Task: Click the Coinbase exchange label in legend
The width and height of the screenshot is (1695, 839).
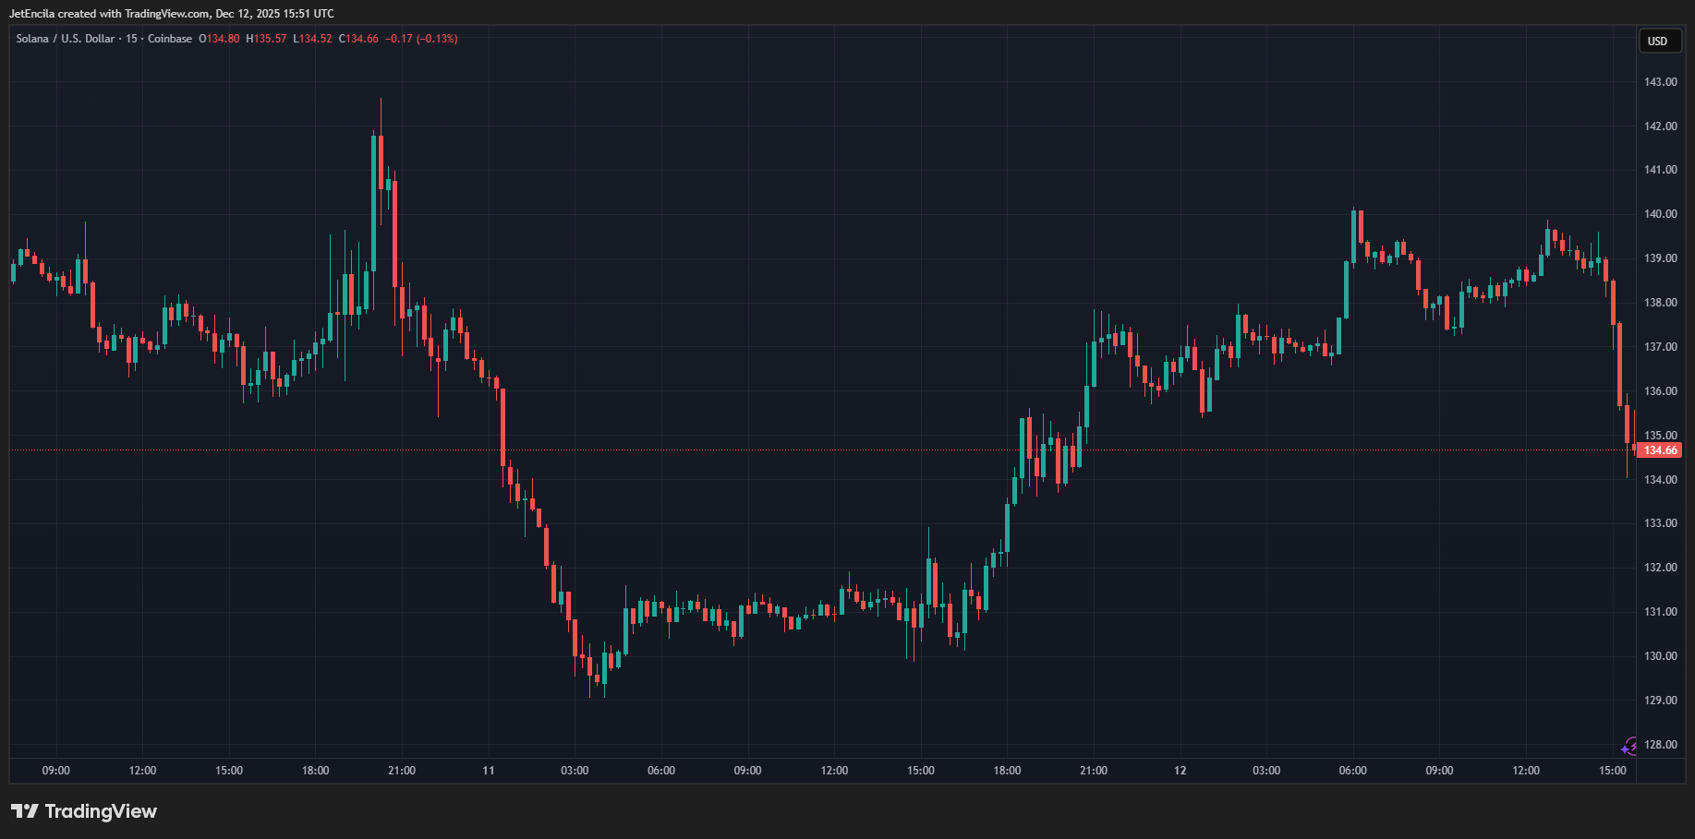Action: (170, 39)
